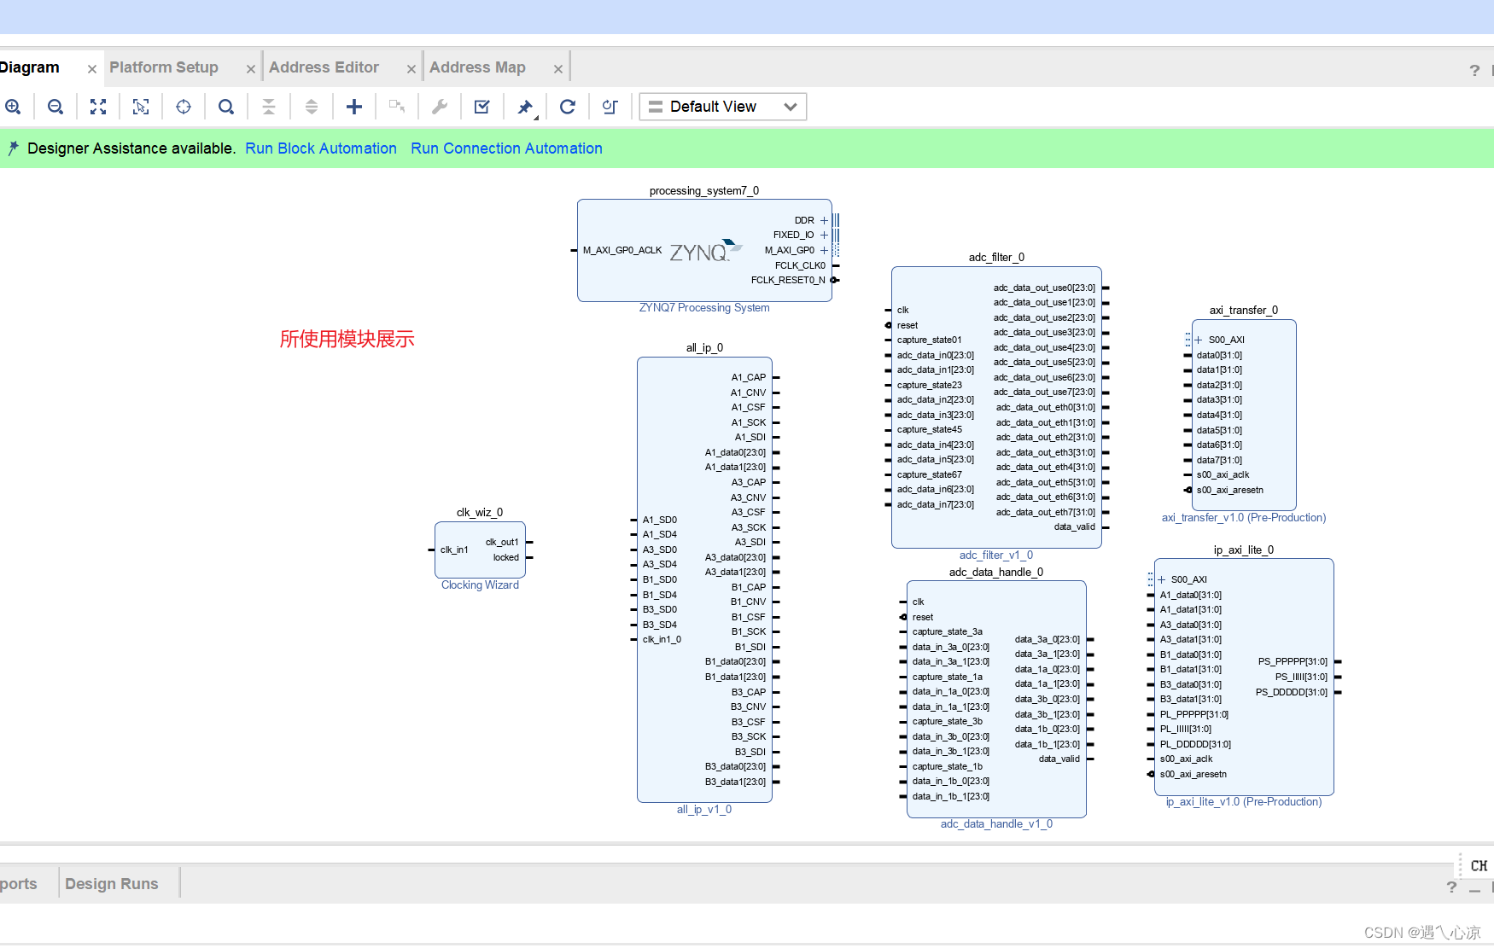Click Run Connection Automation link
The height and width of the screenshot is (948, 1494).
506,148
